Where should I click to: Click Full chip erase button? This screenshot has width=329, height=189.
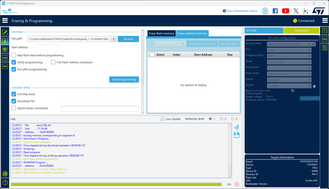click(229, 43)
